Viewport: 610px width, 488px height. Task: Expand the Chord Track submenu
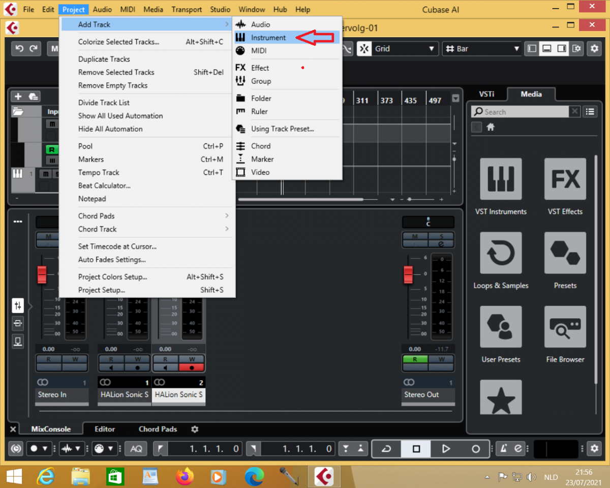[x=146, y=229]
